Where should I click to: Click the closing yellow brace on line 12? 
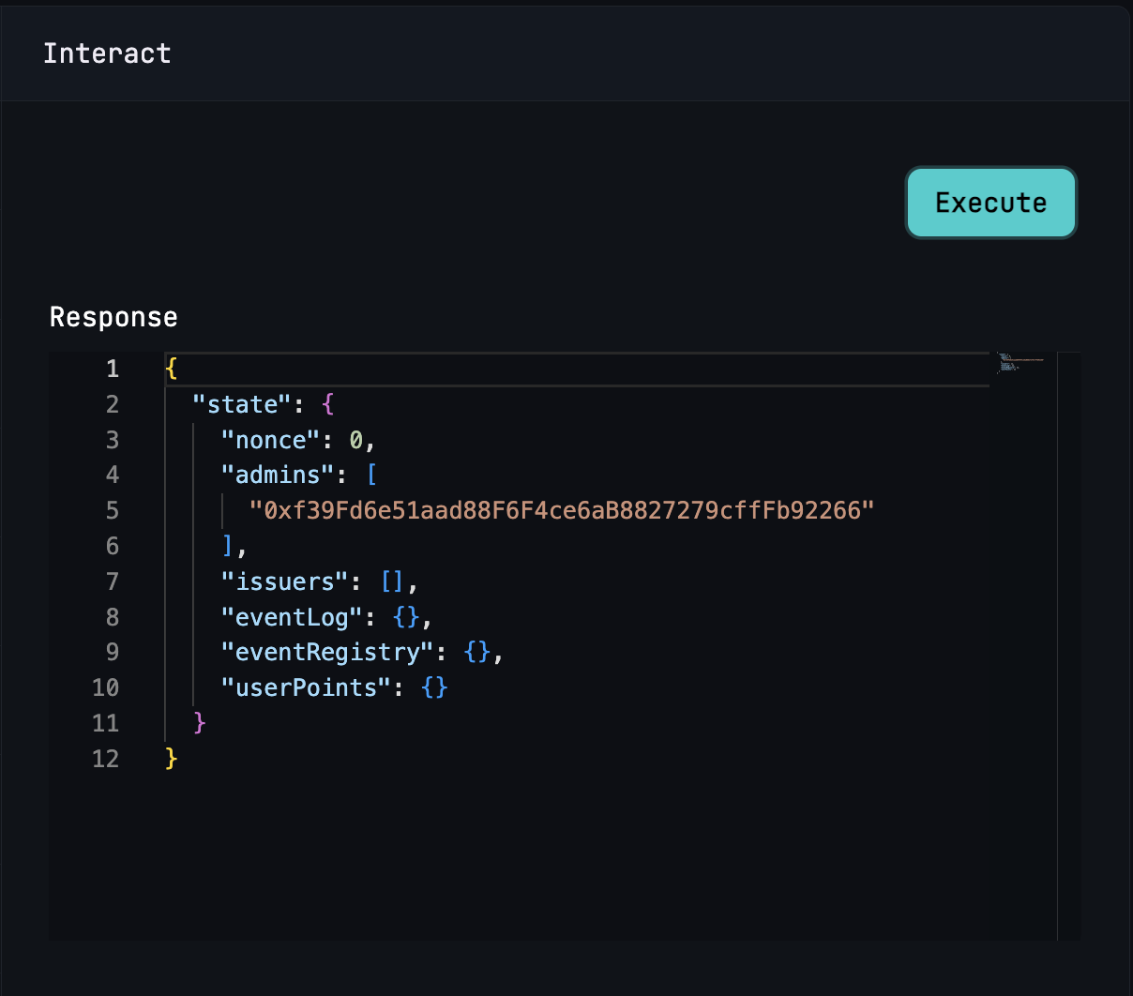coord(171,758)
